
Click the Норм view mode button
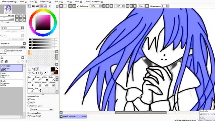pos(141,6)
